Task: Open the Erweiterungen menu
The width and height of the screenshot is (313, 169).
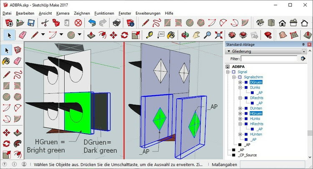Action: (148, 13)
